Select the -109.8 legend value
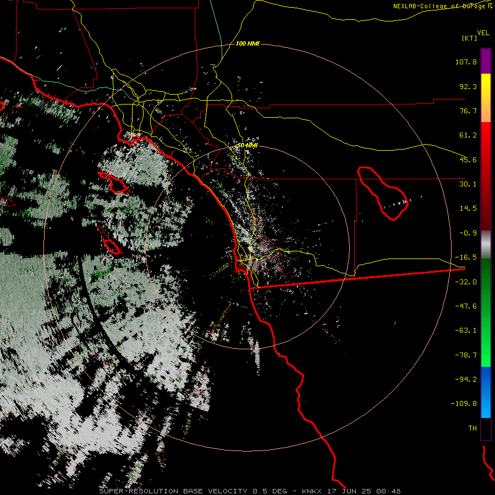Image resolution: width=495 pixels, height=495 pixels. point(464,404)
